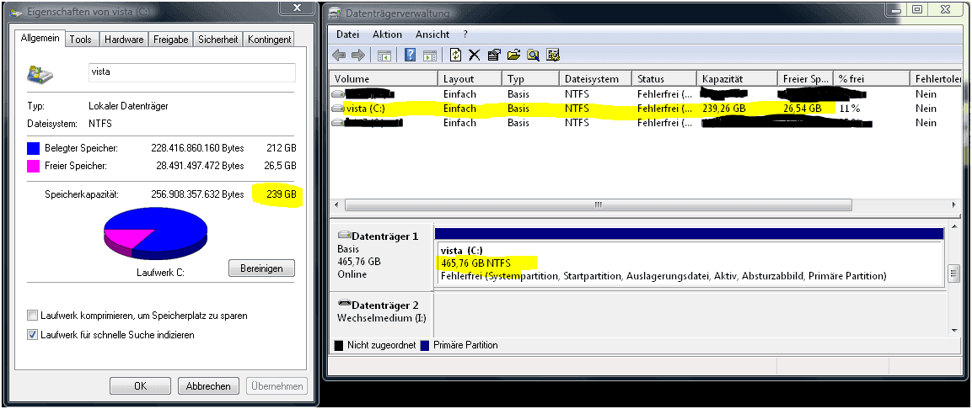Click the OK button
Viewport: 972px width, 409px height.
pyautogui.click(x=140, y=386)
